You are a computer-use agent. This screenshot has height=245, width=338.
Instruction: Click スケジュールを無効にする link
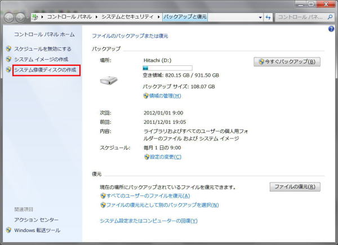[43, 49]
